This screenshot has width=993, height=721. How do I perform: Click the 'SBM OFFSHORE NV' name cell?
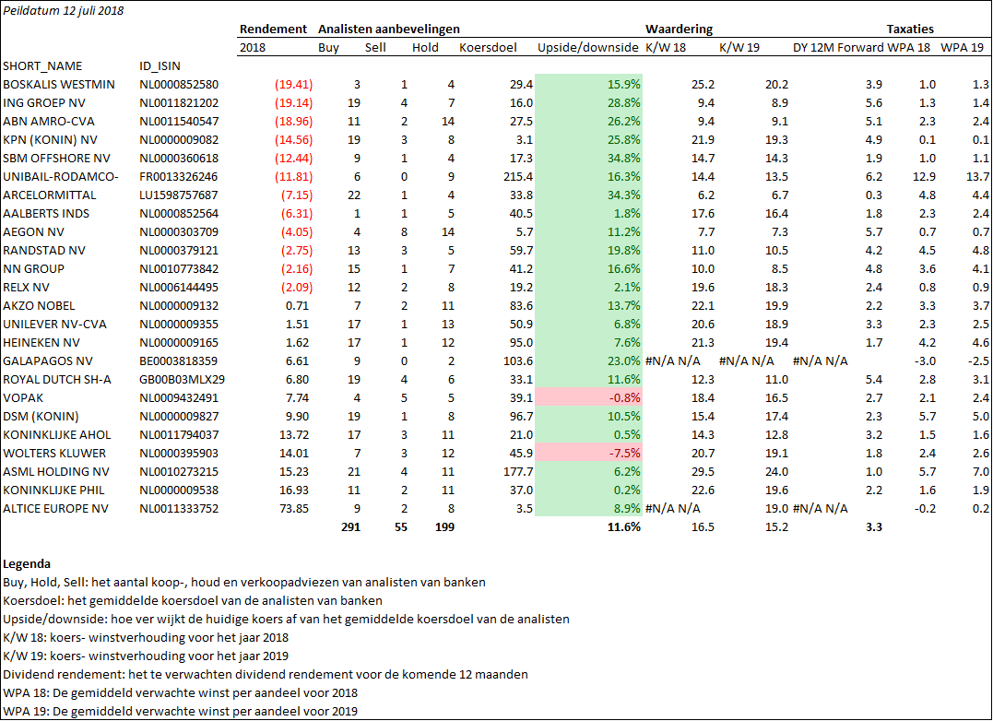pyautogui.click(x=56, y=158)
